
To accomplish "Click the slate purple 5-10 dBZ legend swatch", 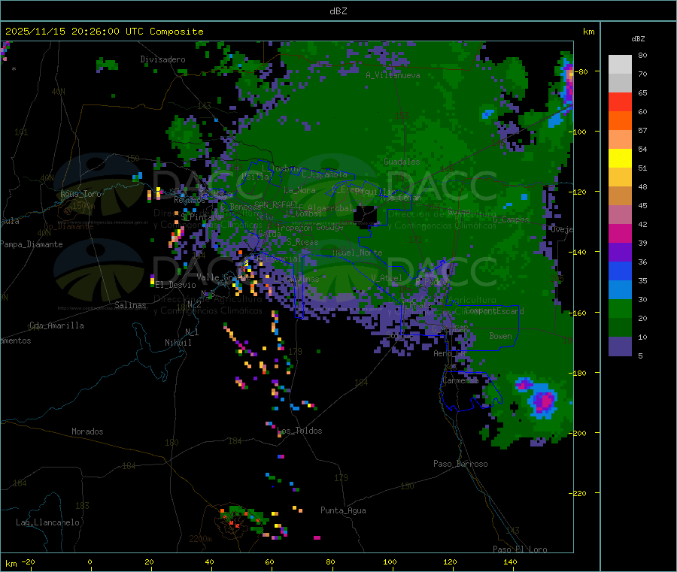I will (620, 347).
